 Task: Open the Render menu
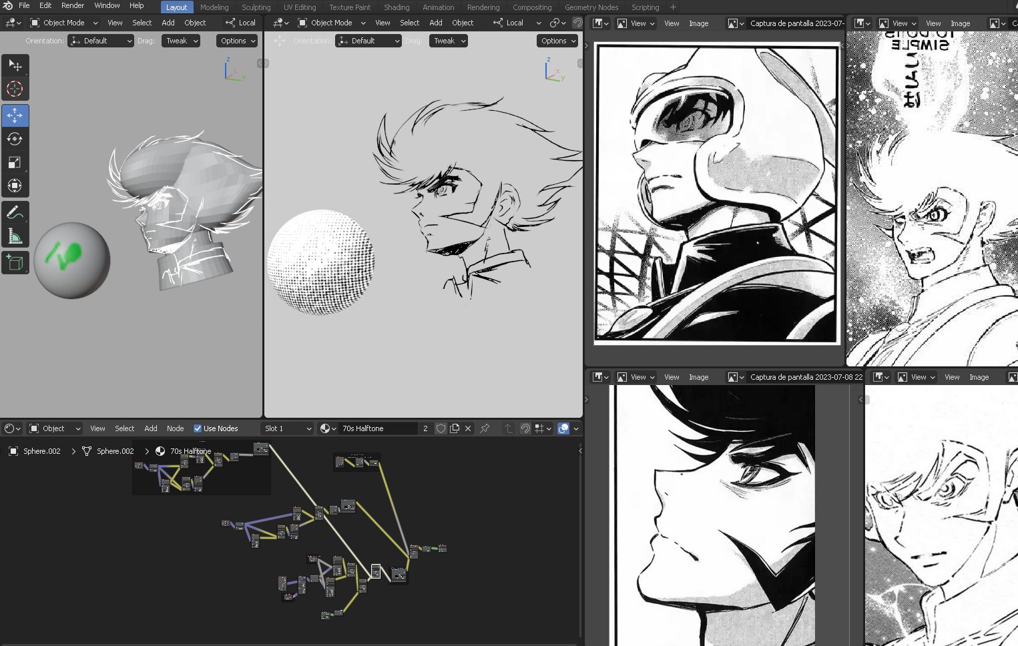pyautogui.click(x=73, y=5)
